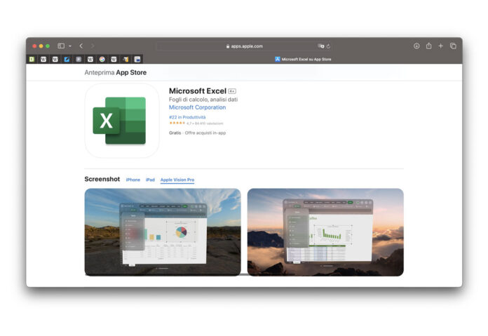Open the sidebar tab group dropdown arrow
Viewport: 488px width, 336px height.
[x=70, y=46]
